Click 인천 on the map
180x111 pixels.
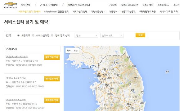tap(99, 76)
